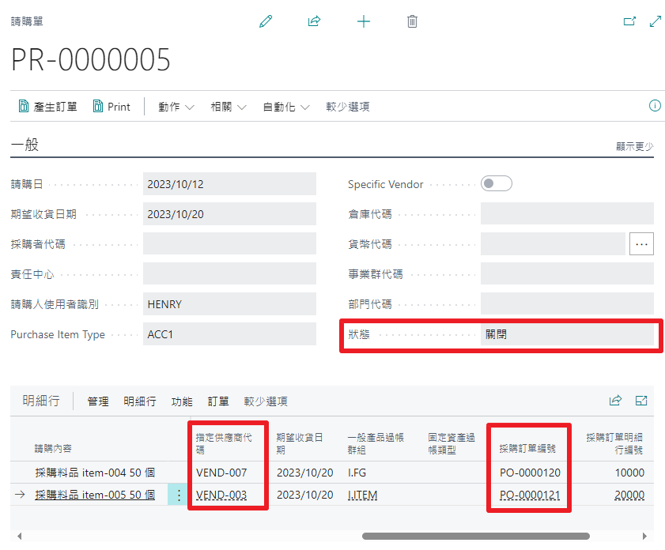Click the 請購人使用者識別 field HENRY
The height and width of the screenshot is (550, 665).
tap(229, 304)
